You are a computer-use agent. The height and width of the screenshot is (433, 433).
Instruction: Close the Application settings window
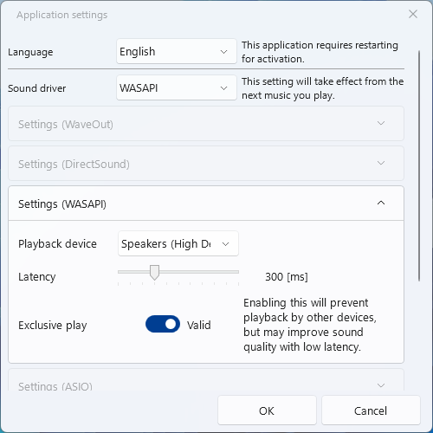click(413, 14)
